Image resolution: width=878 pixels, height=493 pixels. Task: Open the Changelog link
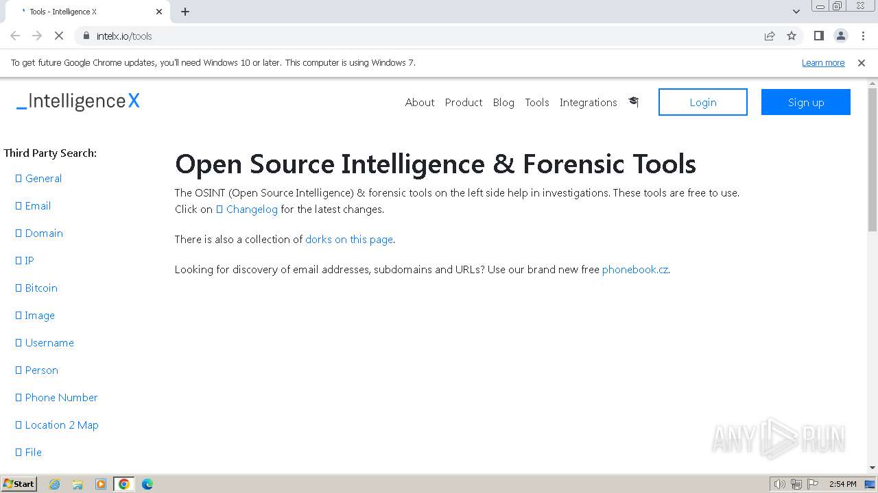click(x=247, y=209)
